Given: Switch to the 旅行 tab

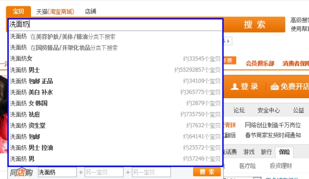Looking at the screenshot, I should click(267, 152).
